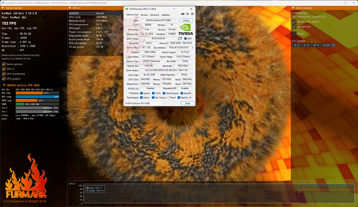The width and height of the screenshot is (358, 207).
Task: Click the Device ID field
Action: point(181,43)
